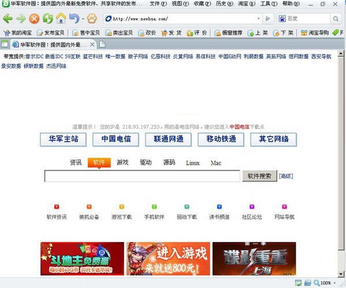Click the teal 驱动下载 icon
The width and height of the screenshot is (346, 288).
187,207
